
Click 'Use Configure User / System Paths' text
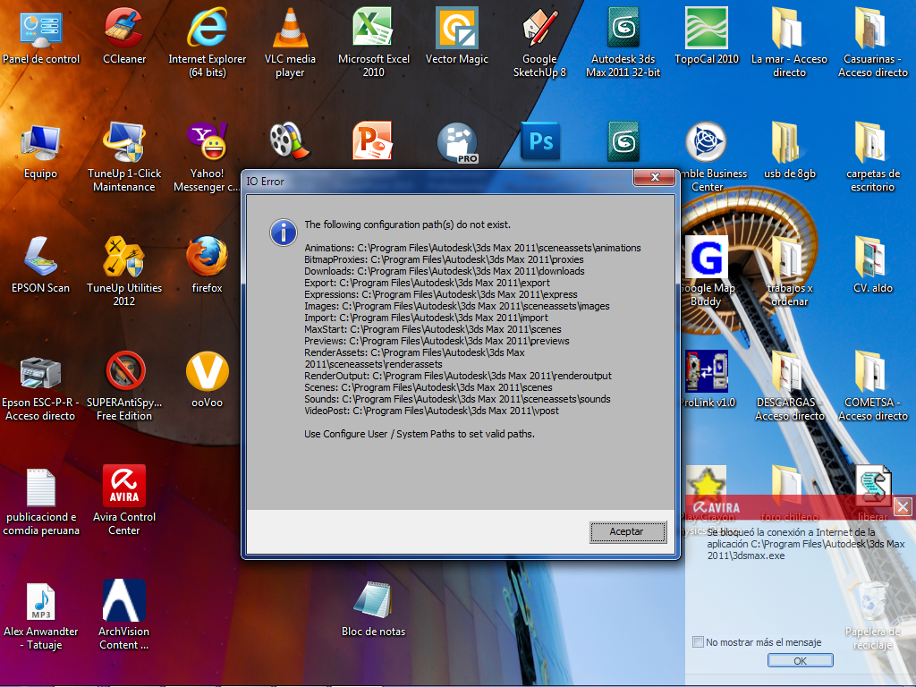(420, 434)
